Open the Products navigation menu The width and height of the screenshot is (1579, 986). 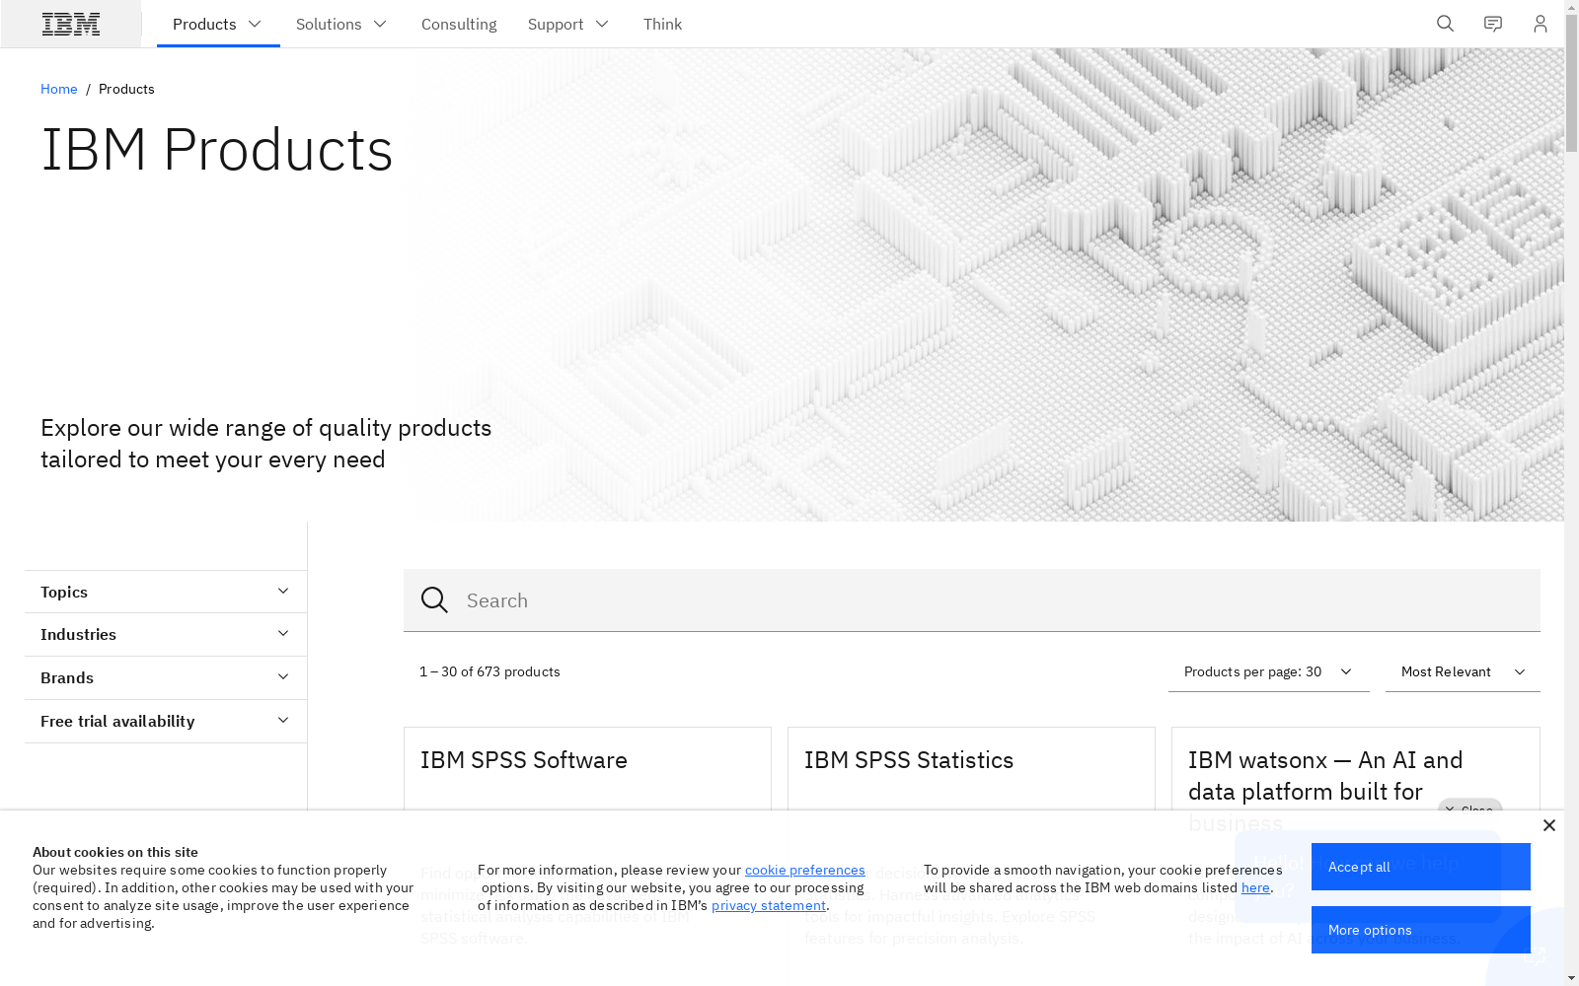[x=218, y=24]
